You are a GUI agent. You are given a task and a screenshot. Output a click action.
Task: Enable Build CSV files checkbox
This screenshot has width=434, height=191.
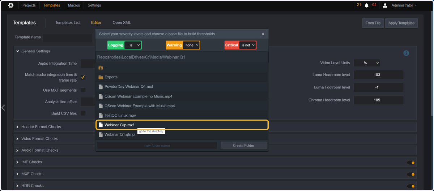[x=83, y=113]
